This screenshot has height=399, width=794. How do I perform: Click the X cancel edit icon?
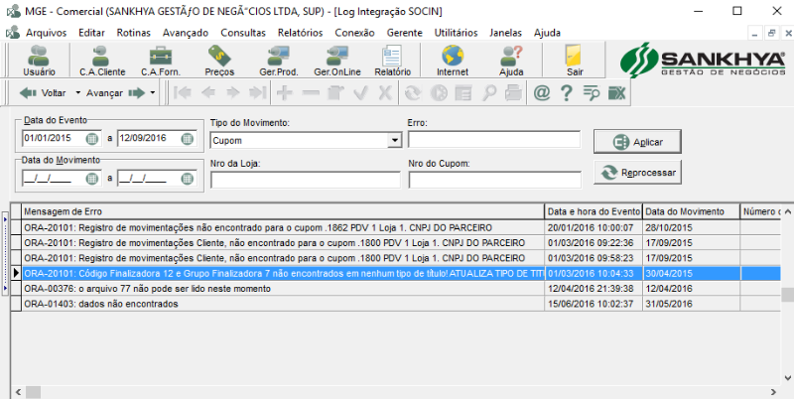(385, 93)
